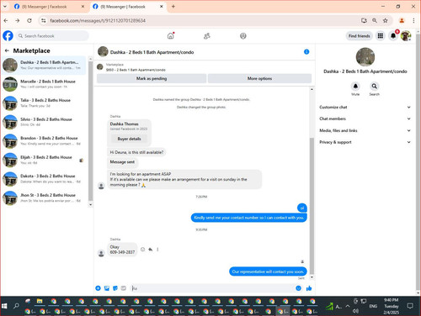
Task: Mute the conversation with the bell icon
Action: click(x=355, y=86)
